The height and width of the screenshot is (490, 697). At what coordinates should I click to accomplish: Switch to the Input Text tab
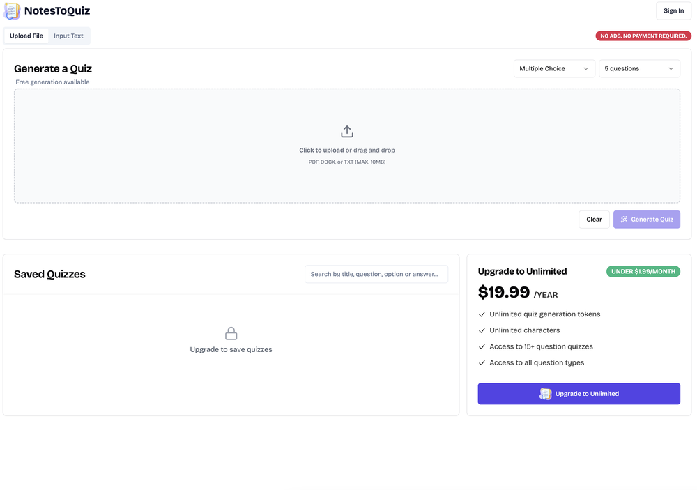[x=68, y=36]
